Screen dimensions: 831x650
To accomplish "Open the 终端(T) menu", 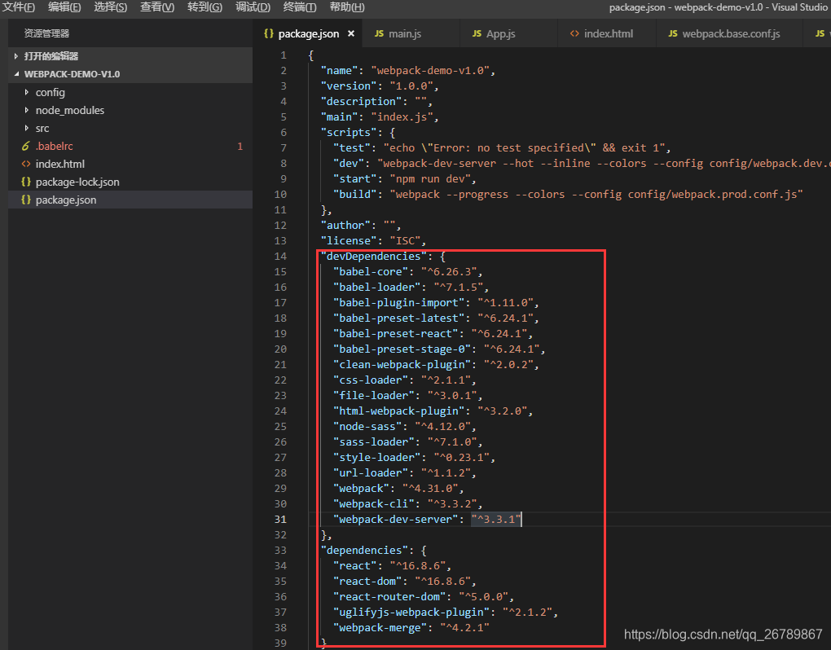I will pyautogui.click(x=300, y=7).
